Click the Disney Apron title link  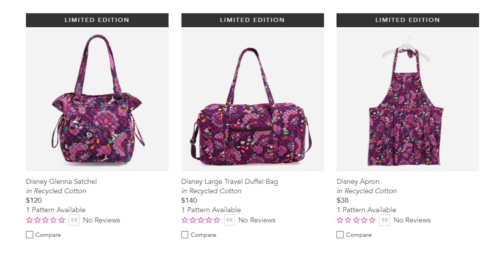pos(358,182)
